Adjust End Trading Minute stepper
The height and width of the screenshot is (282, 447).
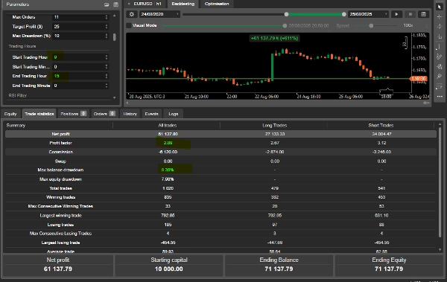pyautogui.click(x=107, y=86)
